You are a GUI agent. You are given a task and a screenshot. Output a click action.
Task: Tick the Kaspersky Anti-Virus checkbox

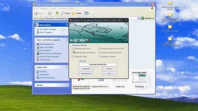click(x=73, y=49)
